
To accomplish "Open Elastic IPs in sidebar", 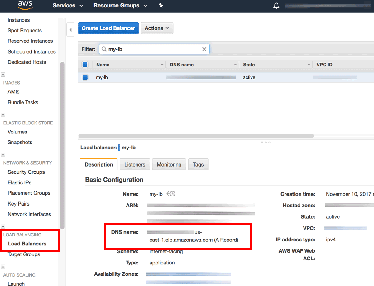I will 20,182.
